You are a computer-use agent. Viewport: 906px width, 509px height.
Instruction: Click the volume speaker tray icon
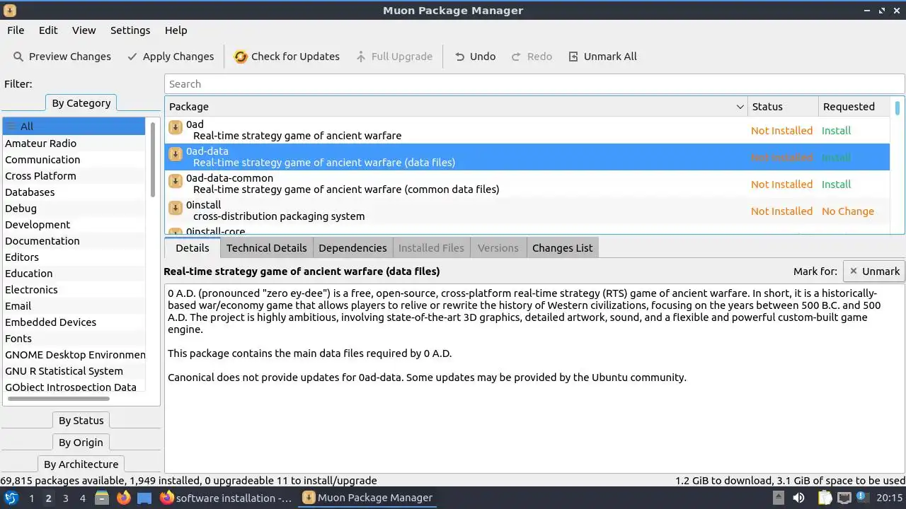[798, 498]
